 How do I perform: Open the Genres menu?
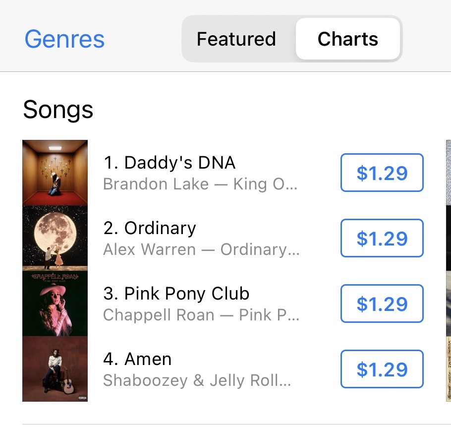click(x=64, y=39)
